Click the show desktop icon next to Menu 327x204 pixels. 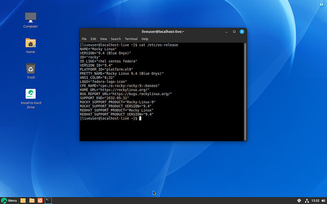pyautogui.click(x=23, y=201)
